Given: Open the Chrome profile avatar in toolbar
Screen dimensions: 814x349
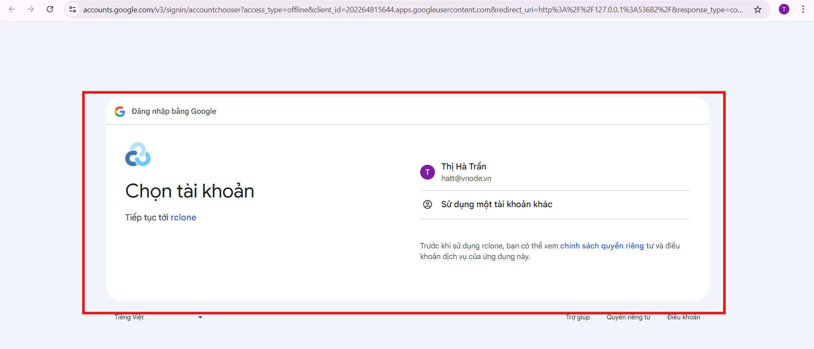Looking at the screenshot, I should [784, 9].
